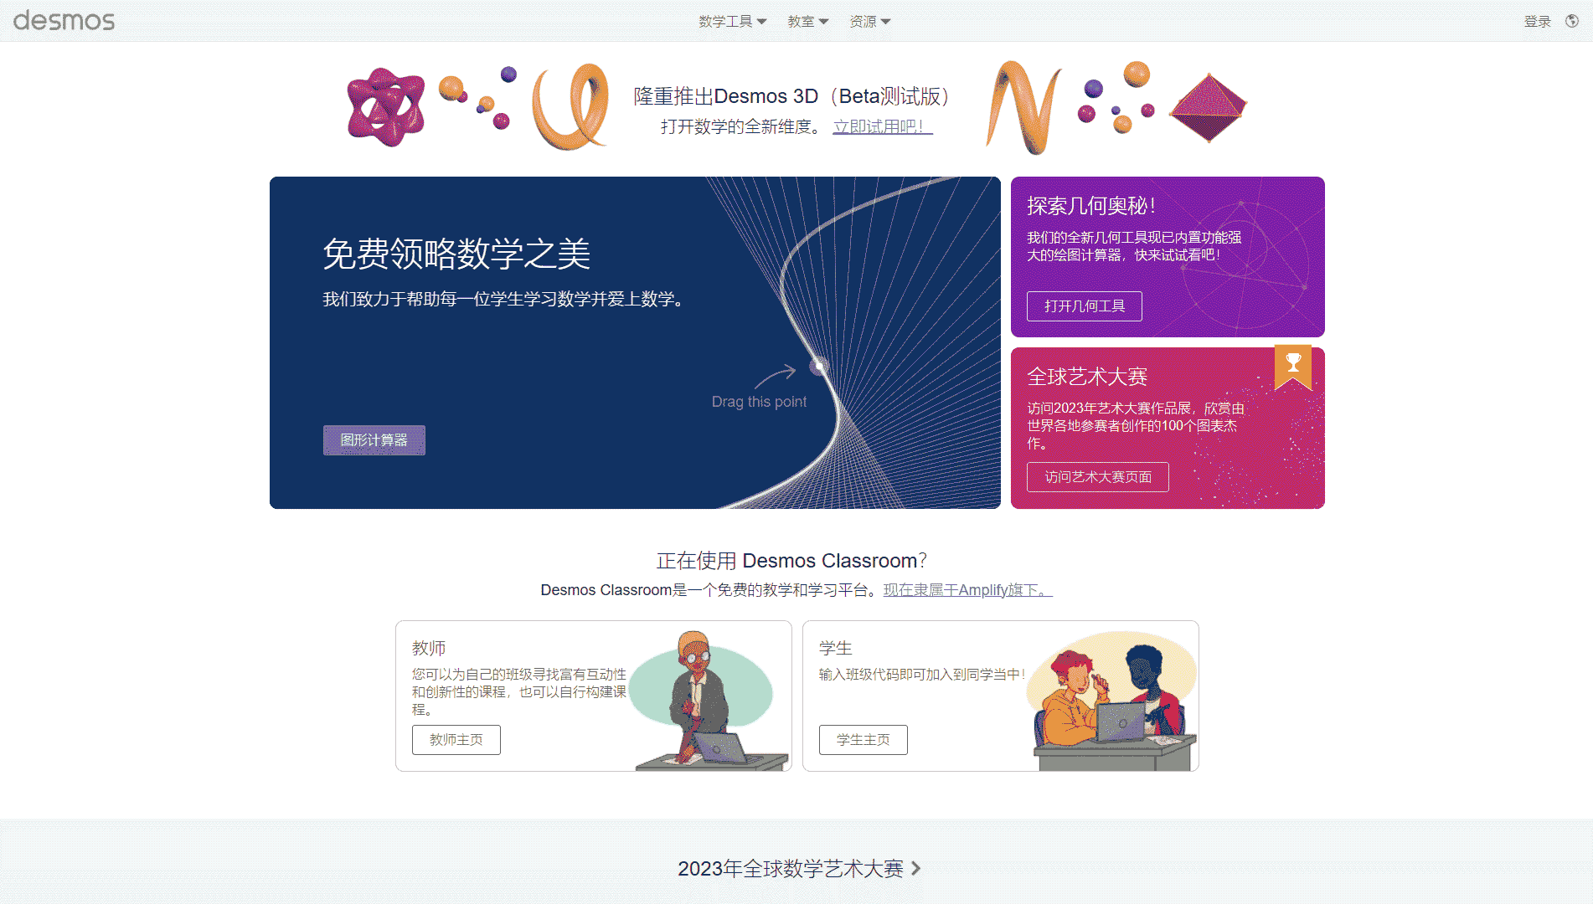Click the 隆重推出Desmos 3D banner title
Viewport: 1593px width, 904px height.
point(791,96)
